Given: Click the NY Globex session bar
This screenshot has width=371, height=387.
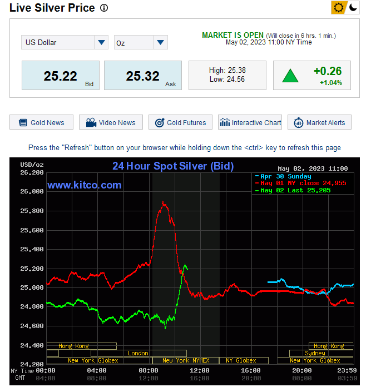Looking at the screenshot, I should point(244,360).
